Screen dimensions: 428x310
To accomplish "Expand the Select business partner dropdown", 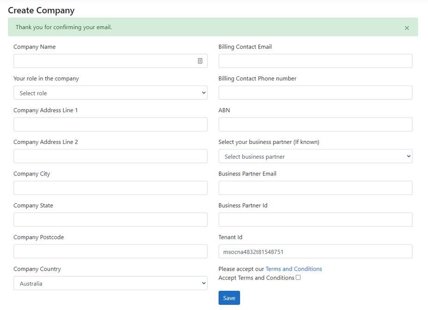I will [315, 156].
